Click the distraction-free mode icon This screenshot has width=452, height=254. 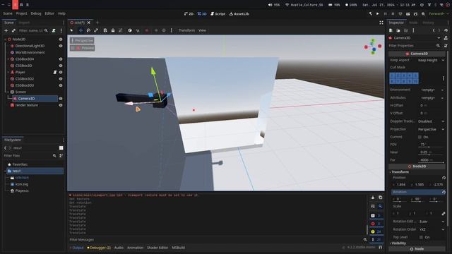point(381,23)
